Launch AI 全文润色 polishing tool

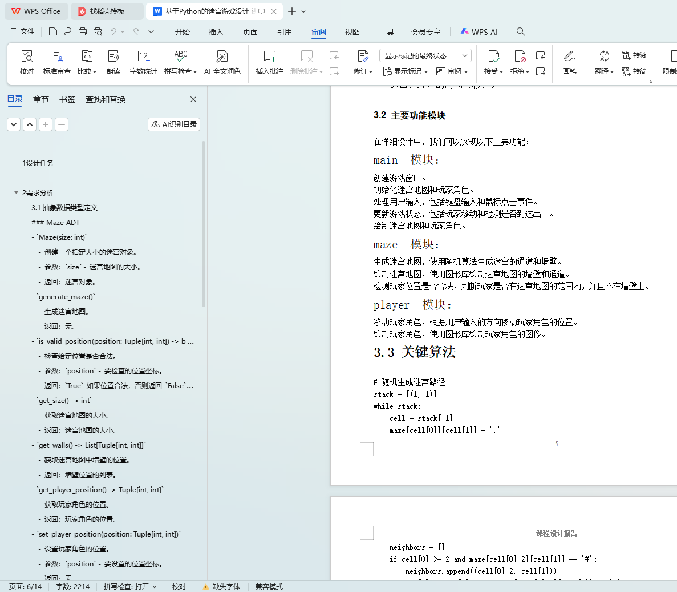click(222, 62)
